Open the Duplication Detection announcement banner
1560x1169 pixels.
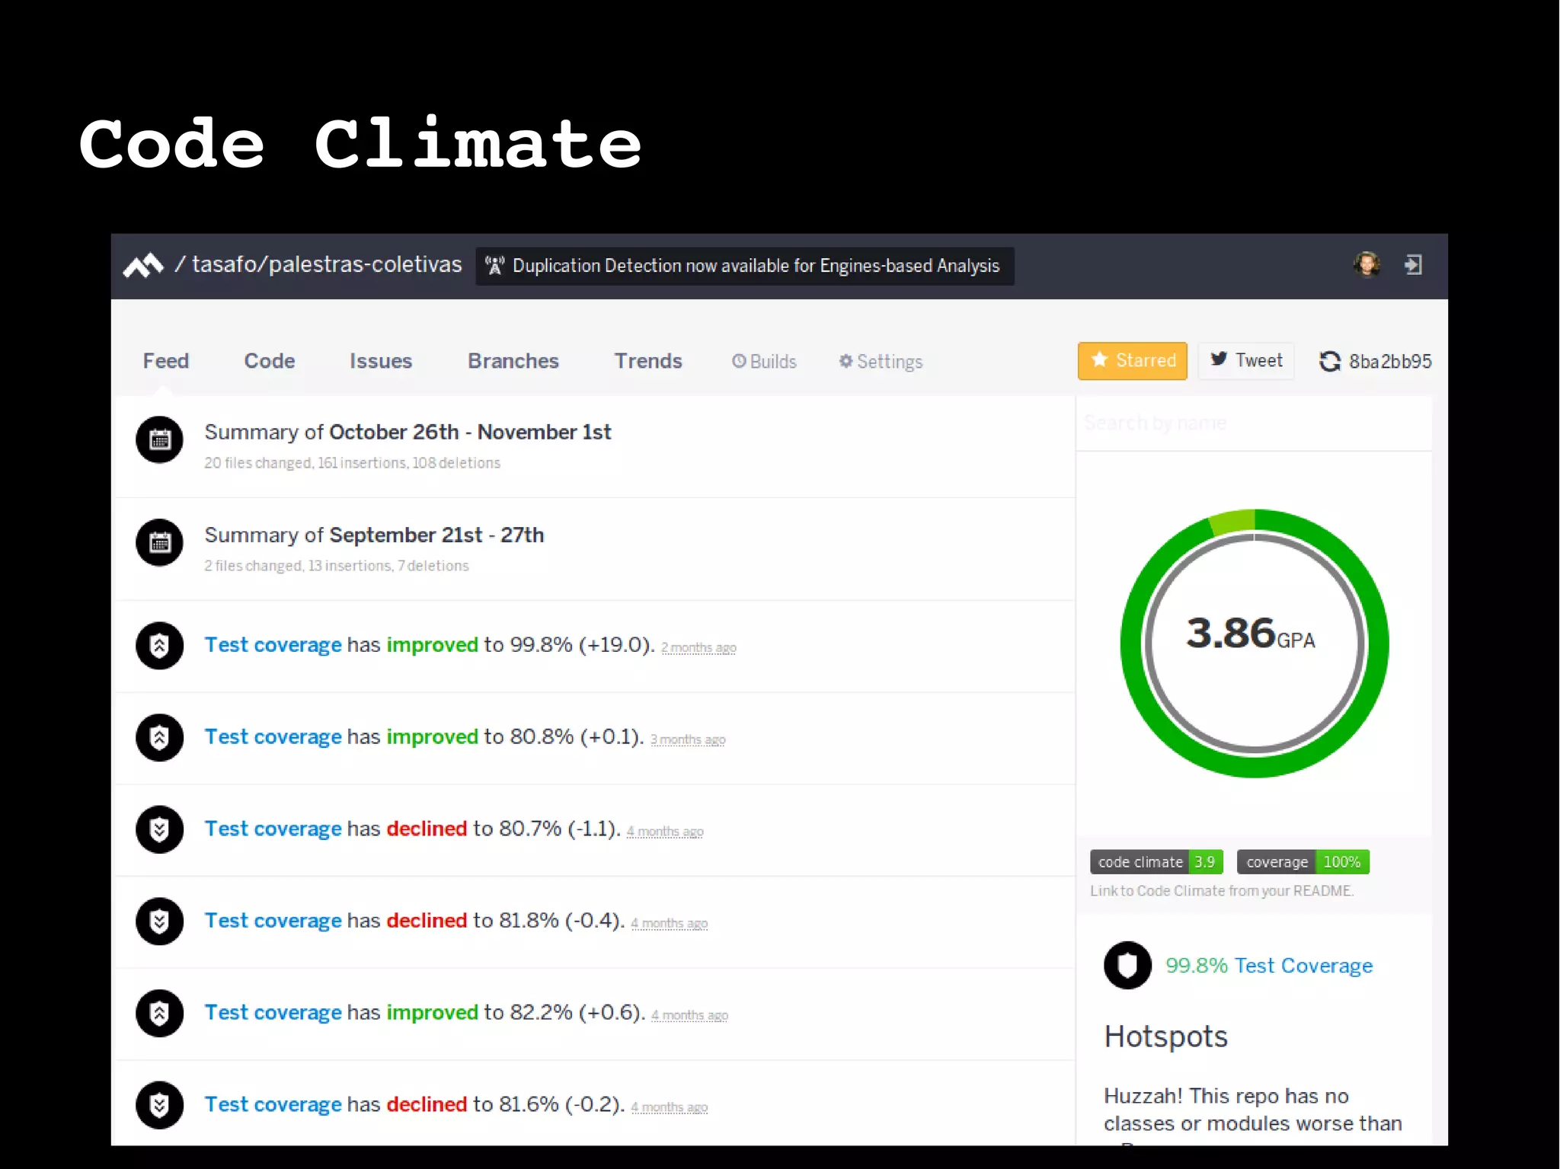point(745,266)
